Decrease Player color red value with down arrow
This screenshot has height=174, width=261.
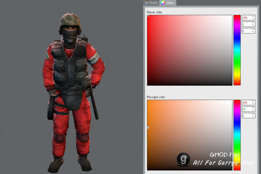tap(253, 19)
